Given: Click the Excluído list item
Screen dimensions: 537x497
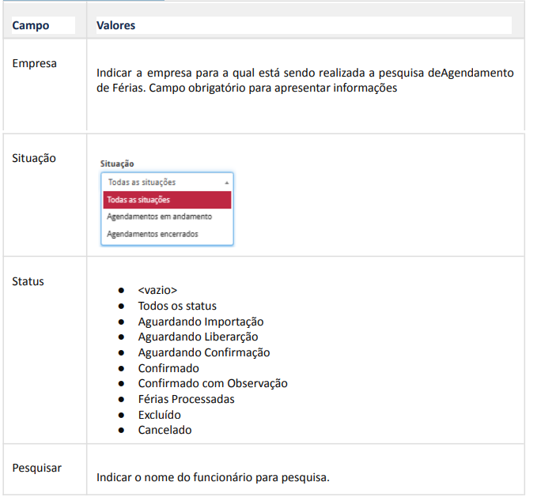Looking at the screenshot, I should tap(160, 415).
